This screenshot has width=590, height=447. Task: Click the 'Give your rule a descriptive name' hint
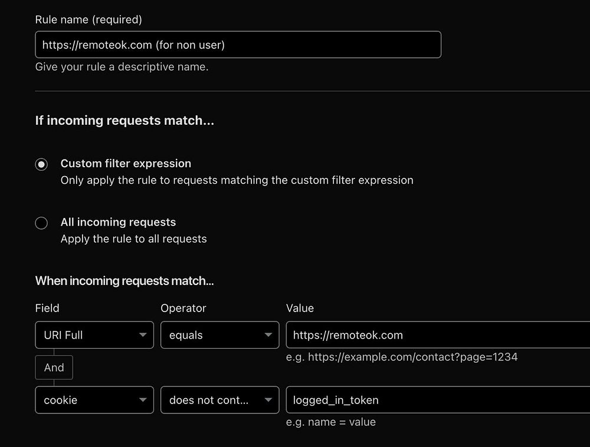tap(122, 67)
